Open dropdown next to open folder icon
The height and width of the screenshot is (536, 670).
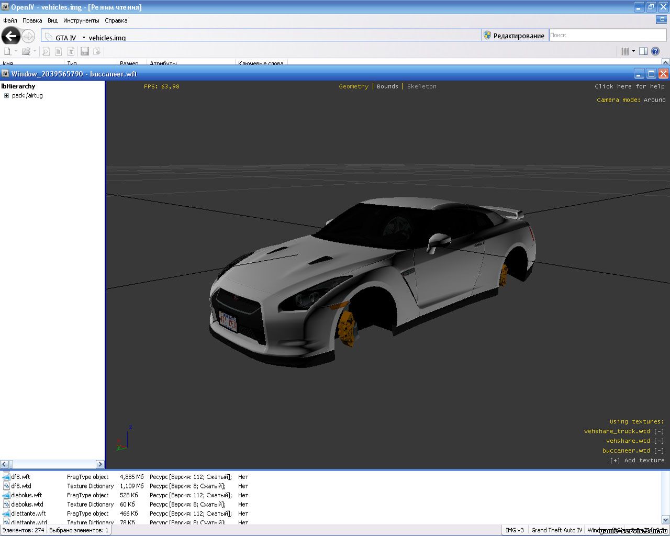click(35, 51)
